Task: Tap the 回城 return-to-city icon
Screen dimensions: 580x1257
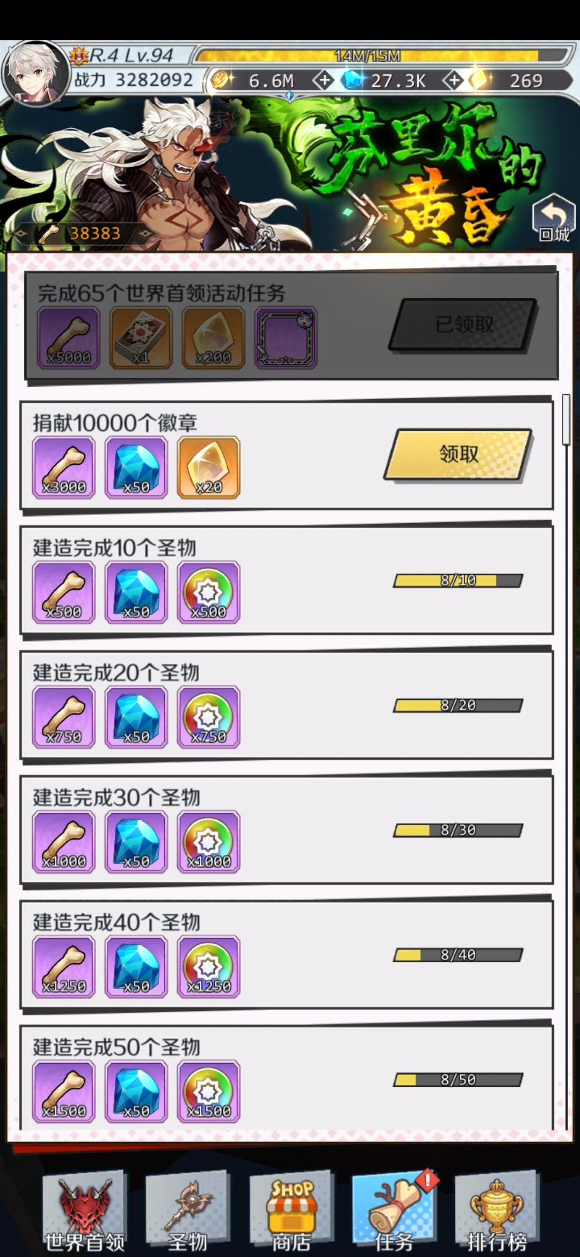Action: [x=554, y=219]
